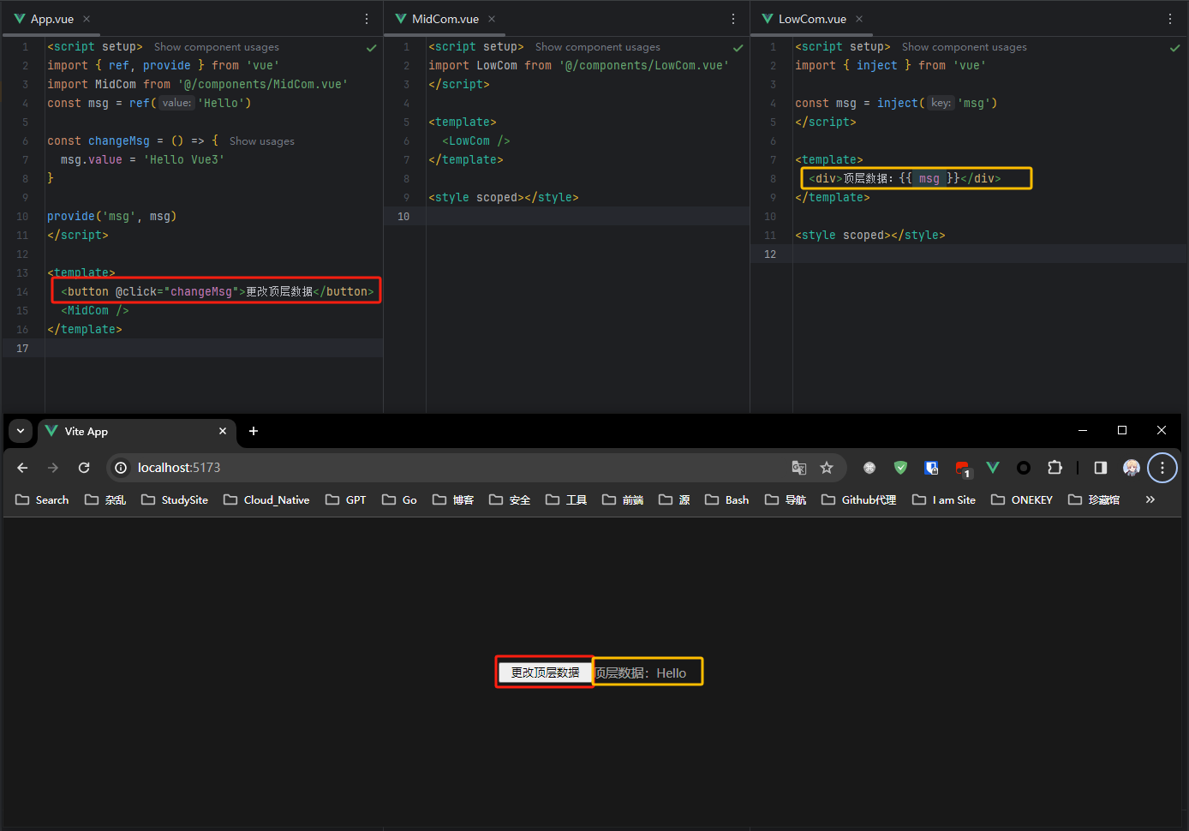Open the 源 bookmark folder

pos(674,499)
